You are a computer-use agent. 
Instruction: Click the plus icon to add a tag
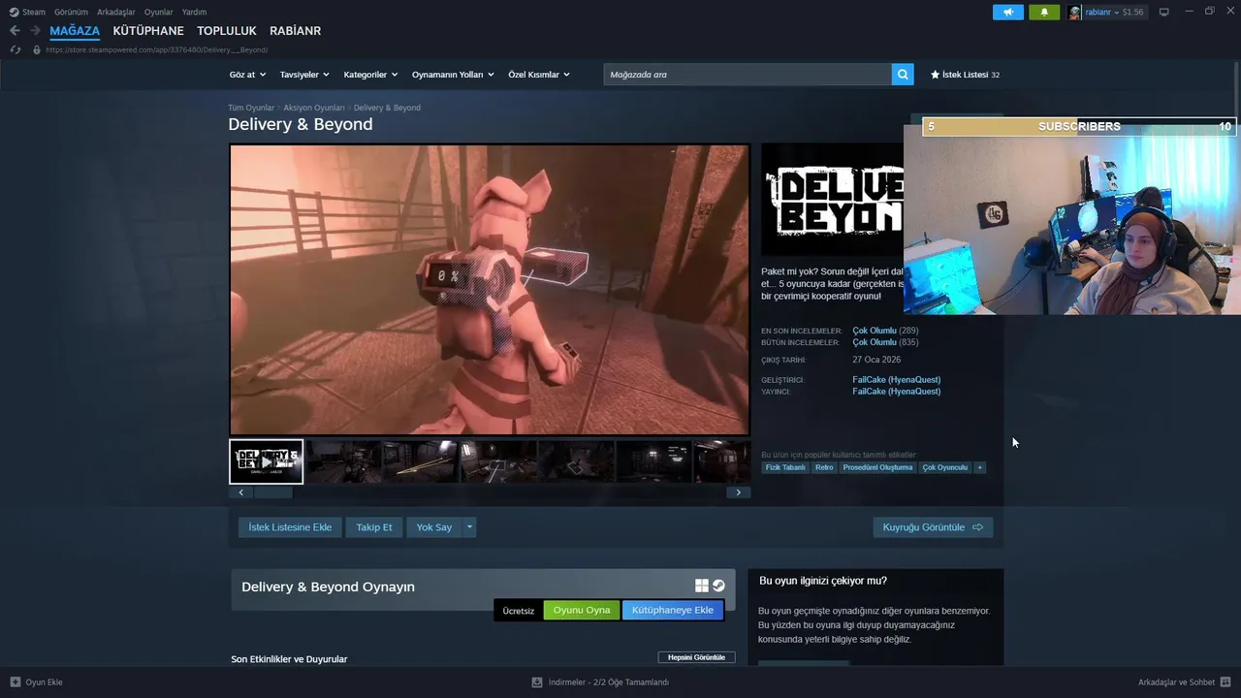tap(980, 467)
